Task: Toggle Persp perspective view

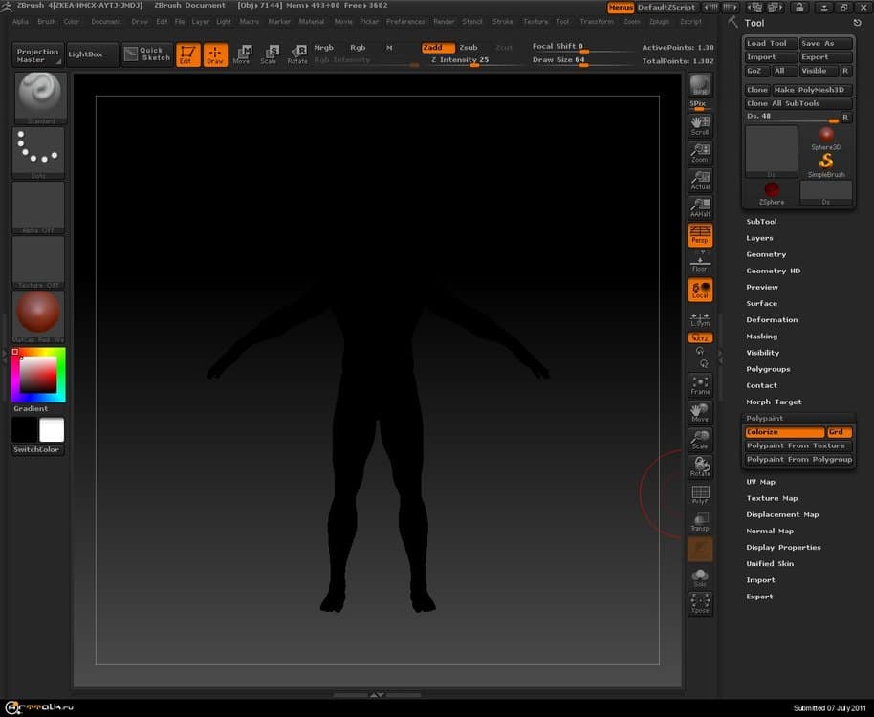Action: (700, 234)
